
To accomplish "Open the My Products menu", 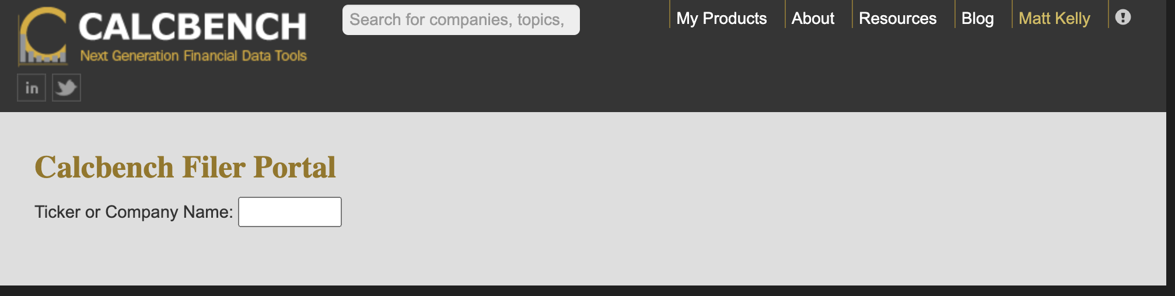I will [x=721, y=19].
